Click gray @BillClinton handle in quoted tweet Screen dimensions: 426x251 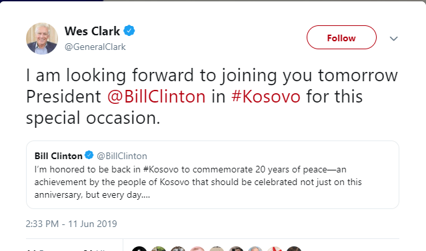(122, 156)
